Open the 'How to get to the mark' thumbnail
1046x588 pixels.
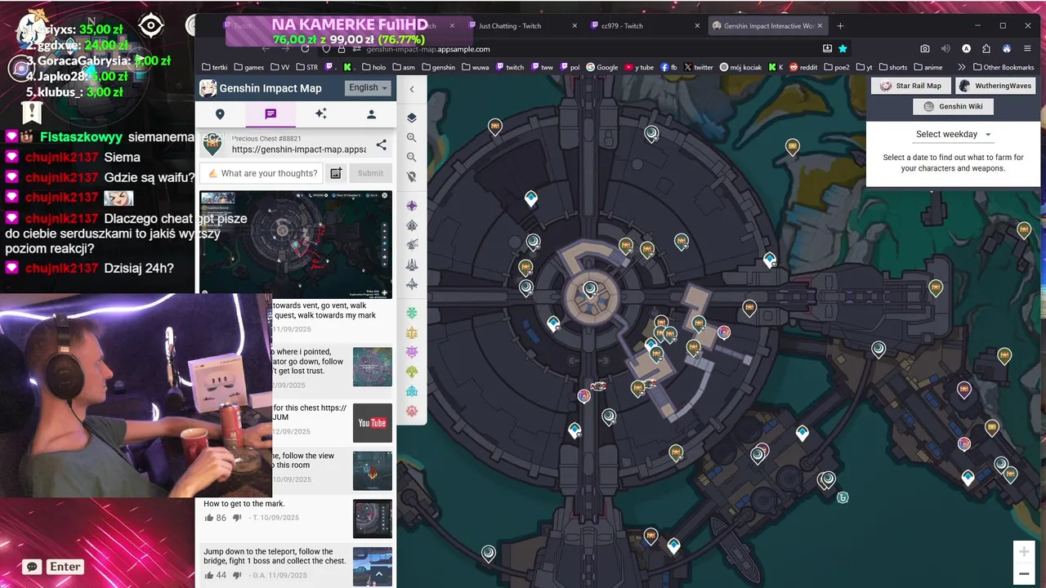click(x=373, y=519)
